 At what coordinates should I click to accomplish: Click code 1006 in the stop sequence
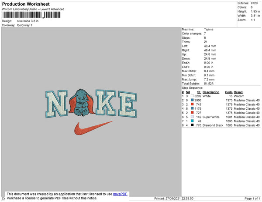[x=229, y=125]
